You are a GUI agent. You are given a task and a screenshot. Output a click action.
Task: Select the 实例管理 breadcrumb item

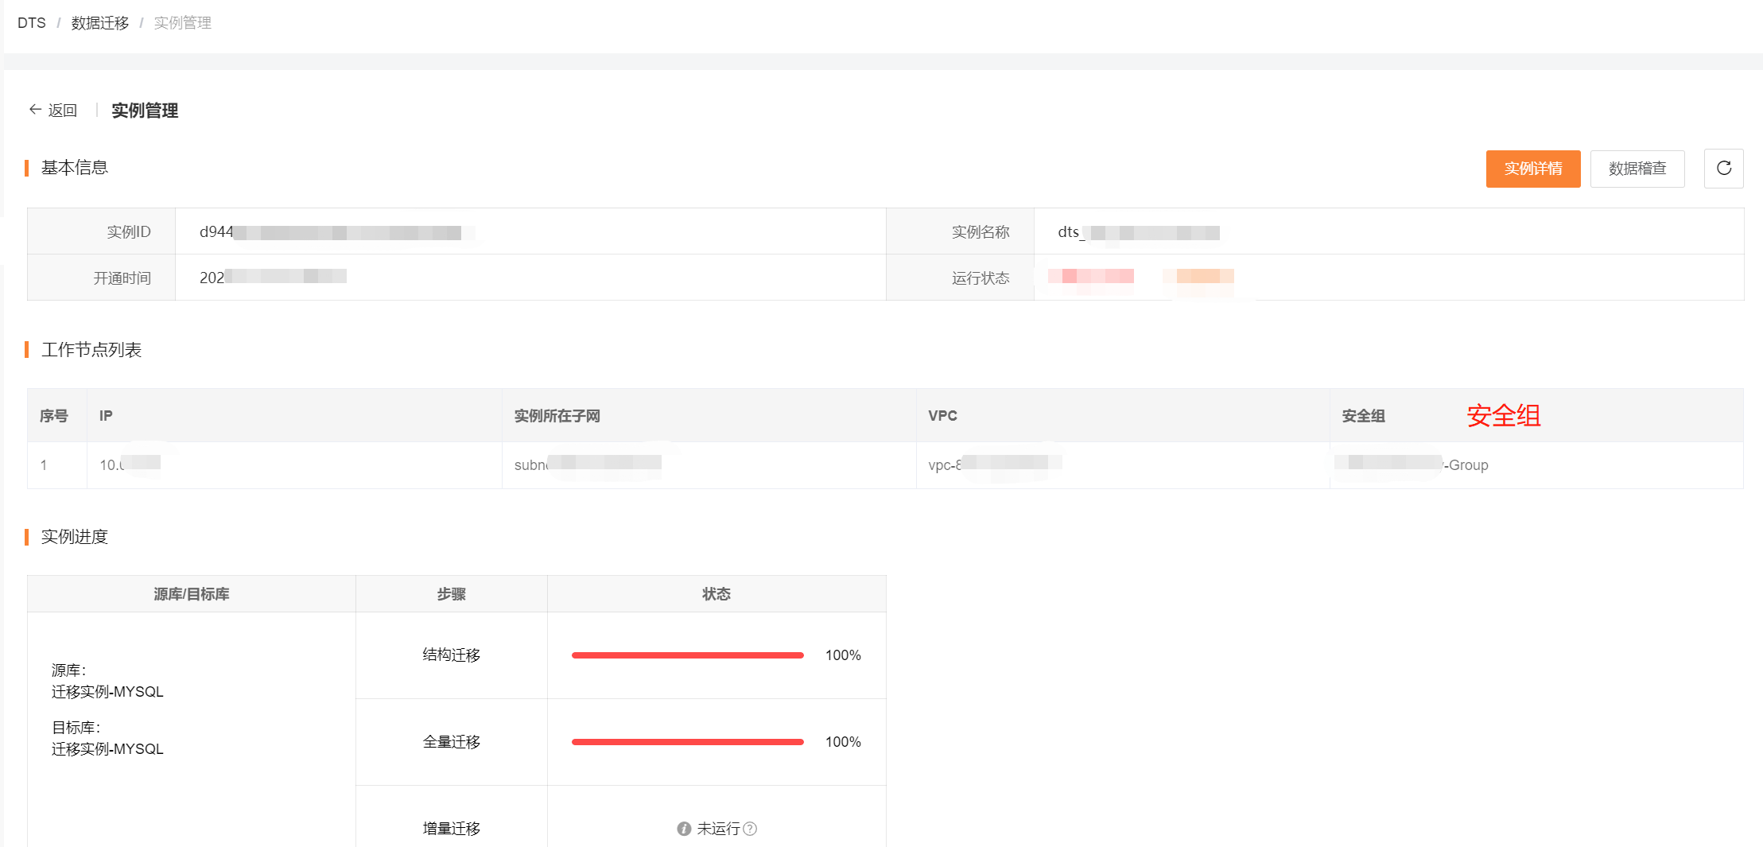click(183, 23)
